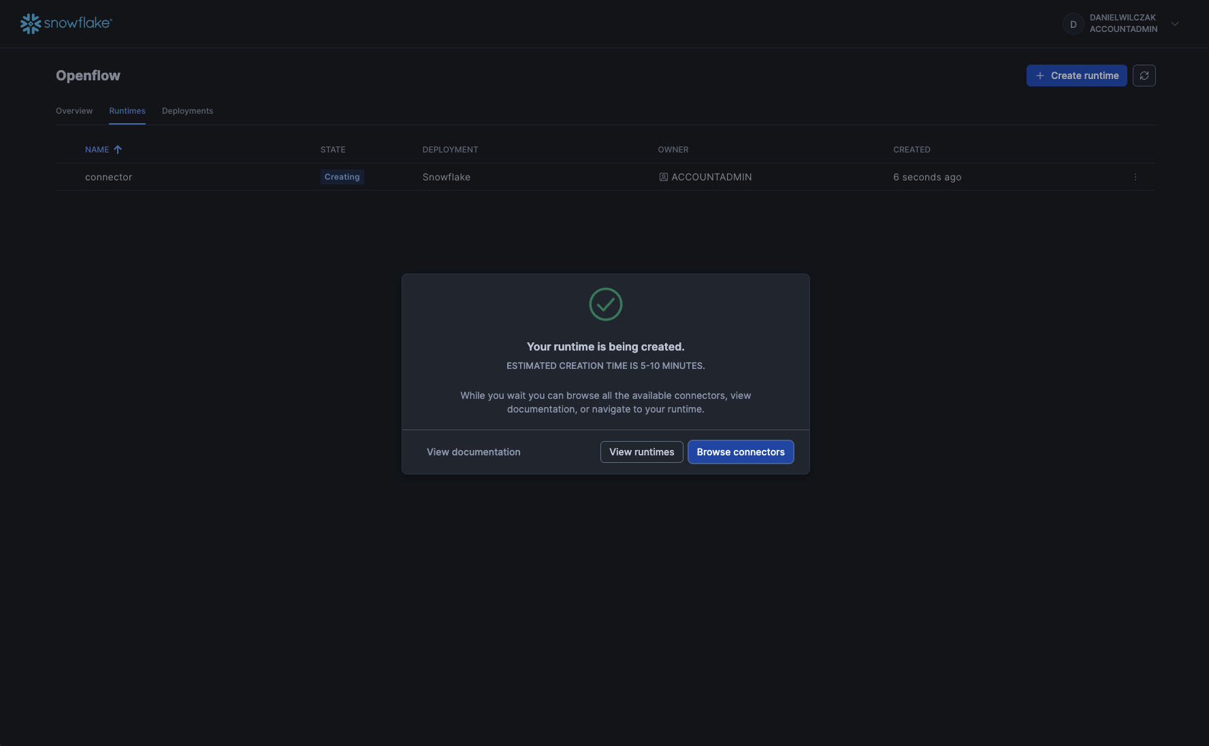
Task: Toggle the NAME column sort arrow
Action: coord(118,150)
